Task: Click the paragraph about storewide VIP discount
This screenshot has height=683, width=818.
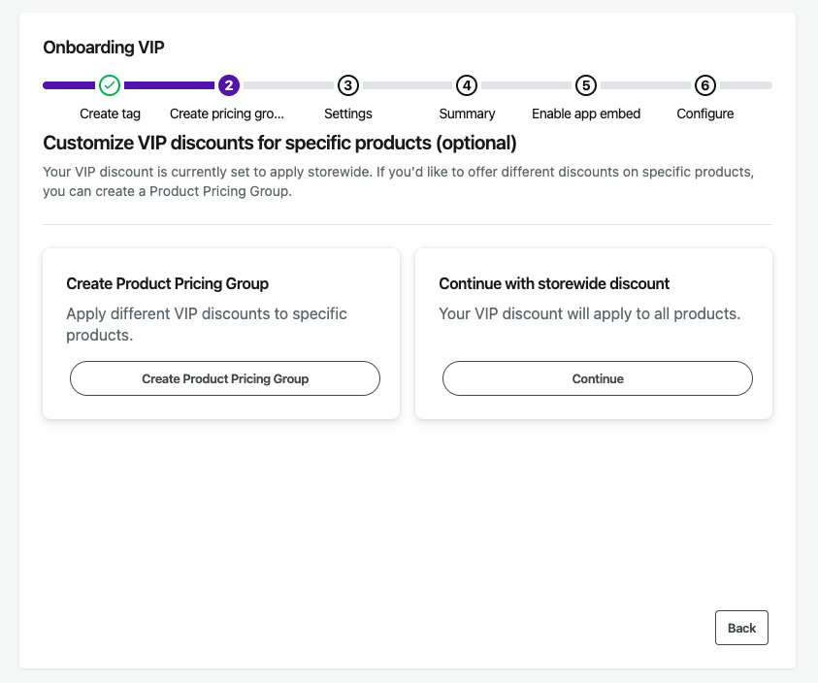Action: tap(398, 181)
